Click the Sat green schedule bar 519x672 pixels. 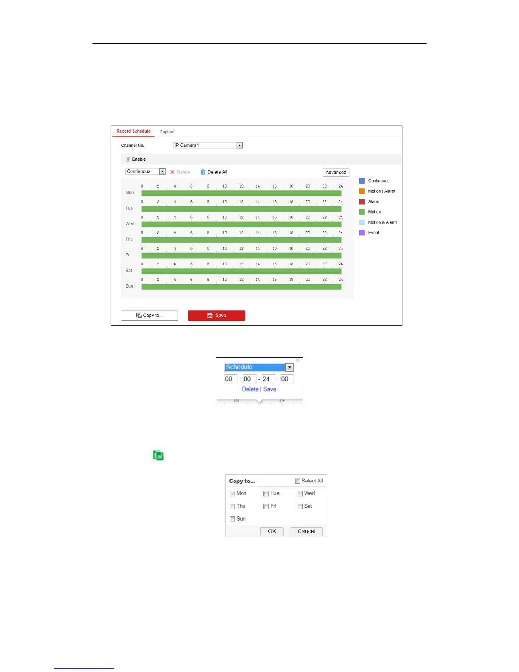click(241, 271)
